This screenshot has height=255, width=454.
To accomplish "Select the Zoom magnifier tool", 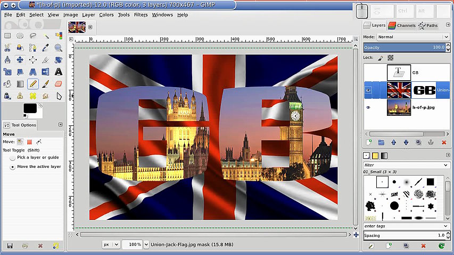I will pos(59,48).
